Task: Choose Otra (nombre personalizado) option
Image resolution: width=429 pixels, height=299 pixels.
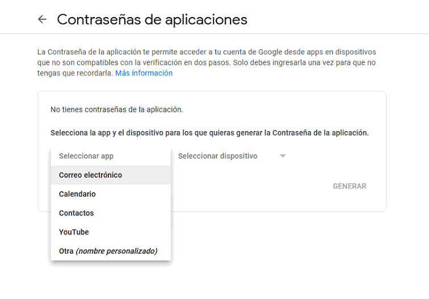Action: 108,251
